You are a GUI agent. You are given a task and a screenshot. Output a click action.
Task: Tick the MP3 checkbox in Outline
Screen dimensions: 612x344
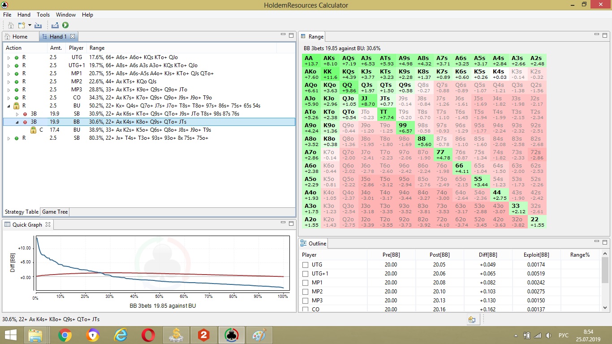(306, 301)
